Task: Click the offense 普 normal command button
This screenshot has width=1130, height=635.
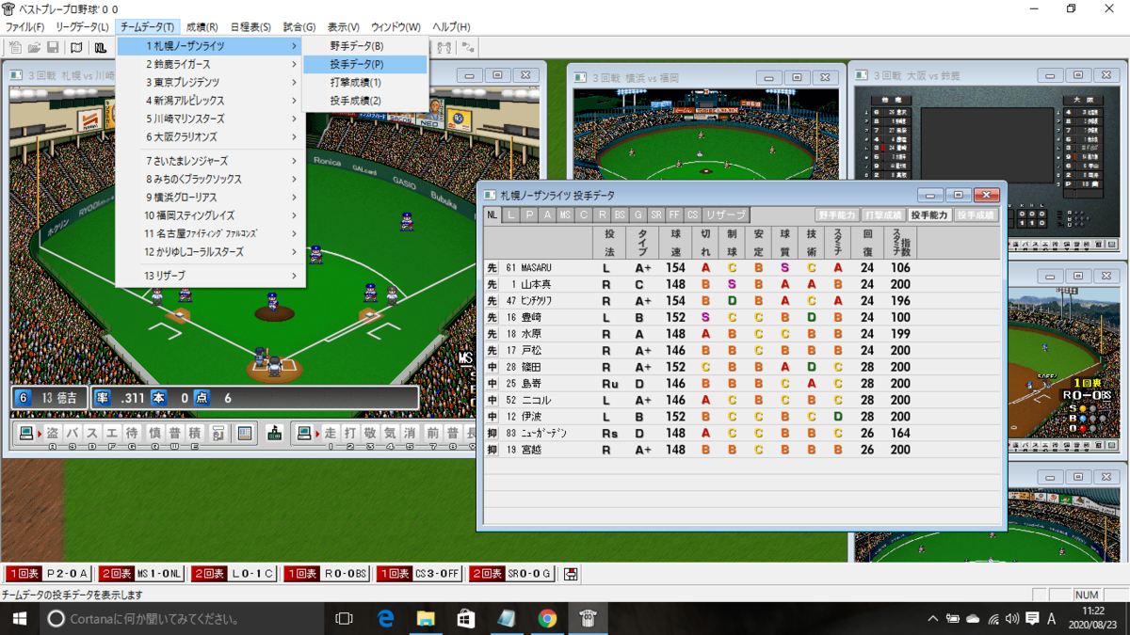Action: 173,433
